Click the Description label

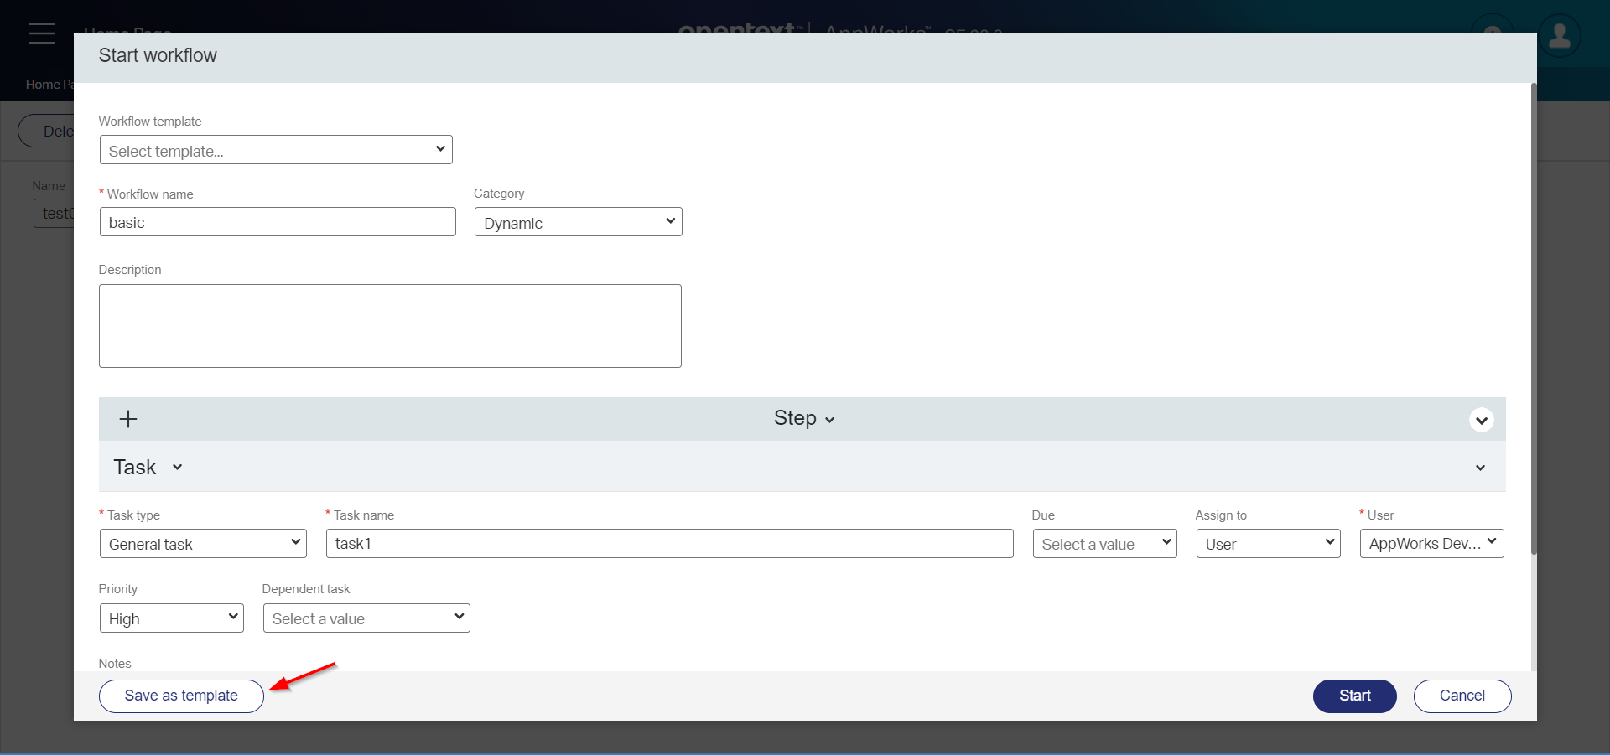pos(130,270)
